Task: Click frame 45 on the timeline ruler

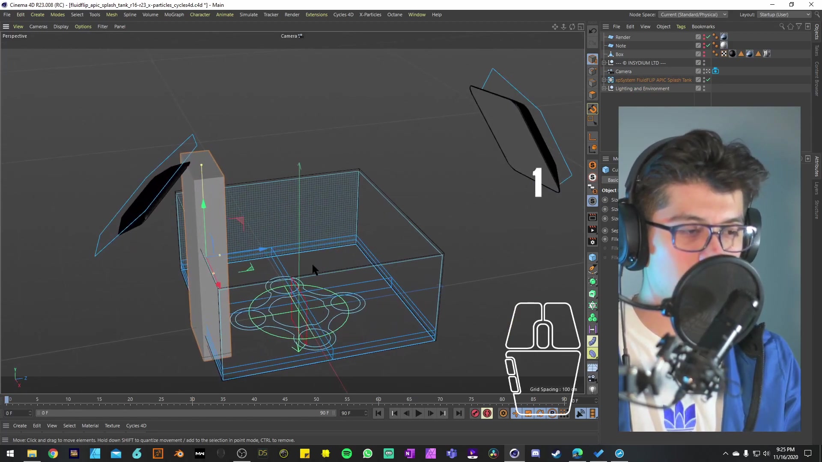Action: tap(285, 400)
